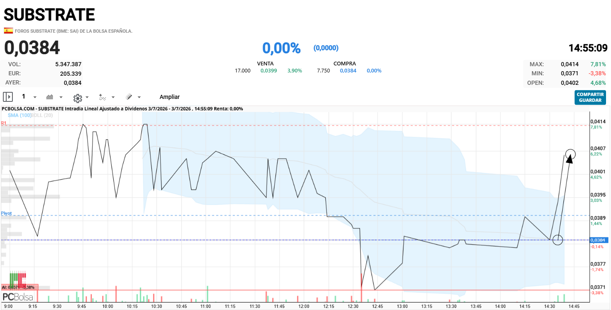Open the add indicators icon
This screenshot has height=310, width=611.
click(x=103, y=97)
